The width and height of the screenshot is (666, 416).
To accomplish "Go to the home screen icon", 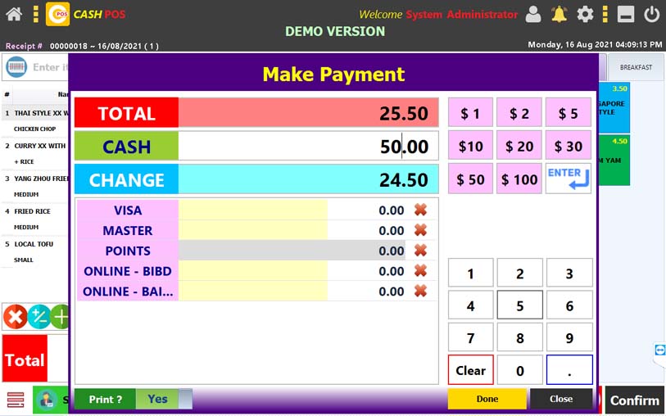I will click(14, 14).
